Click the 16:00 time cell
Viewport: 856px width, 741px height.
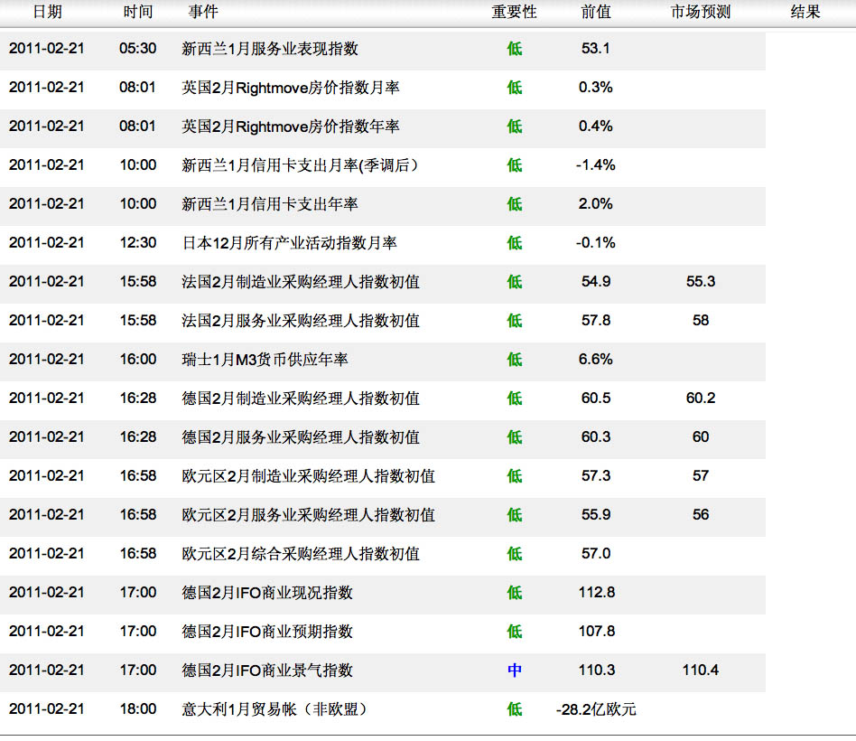point(137,359)
